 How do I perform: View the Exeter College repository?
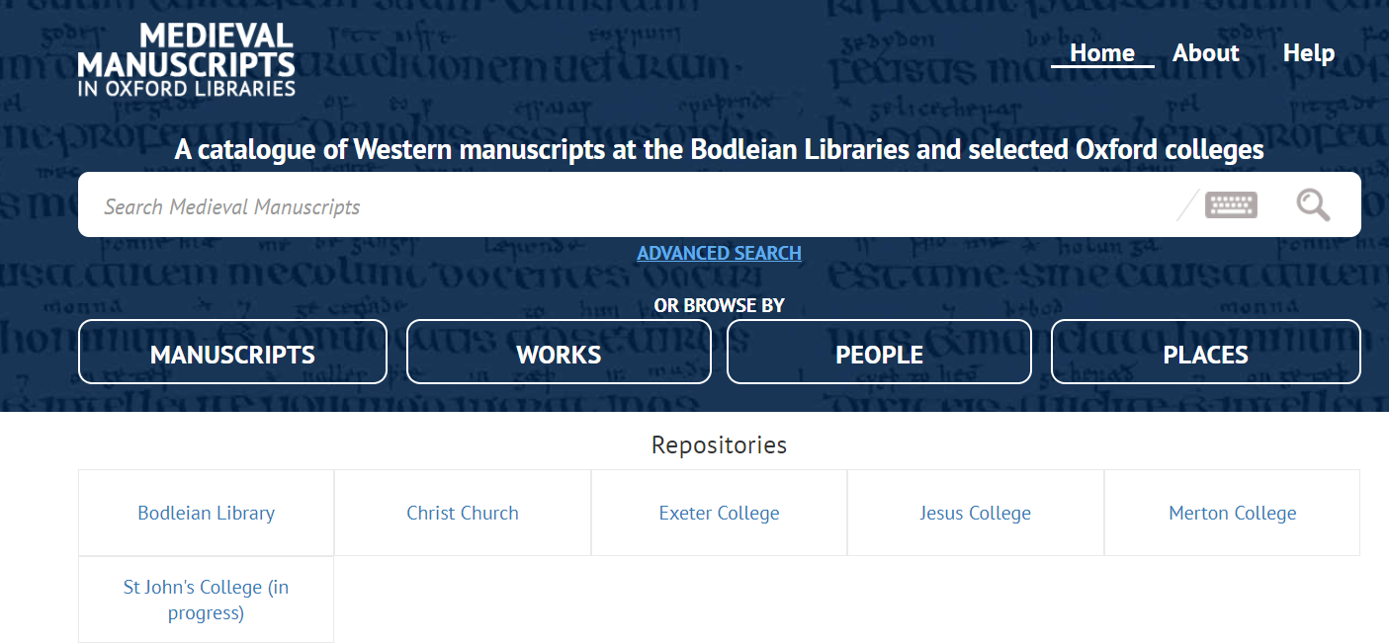719,513
